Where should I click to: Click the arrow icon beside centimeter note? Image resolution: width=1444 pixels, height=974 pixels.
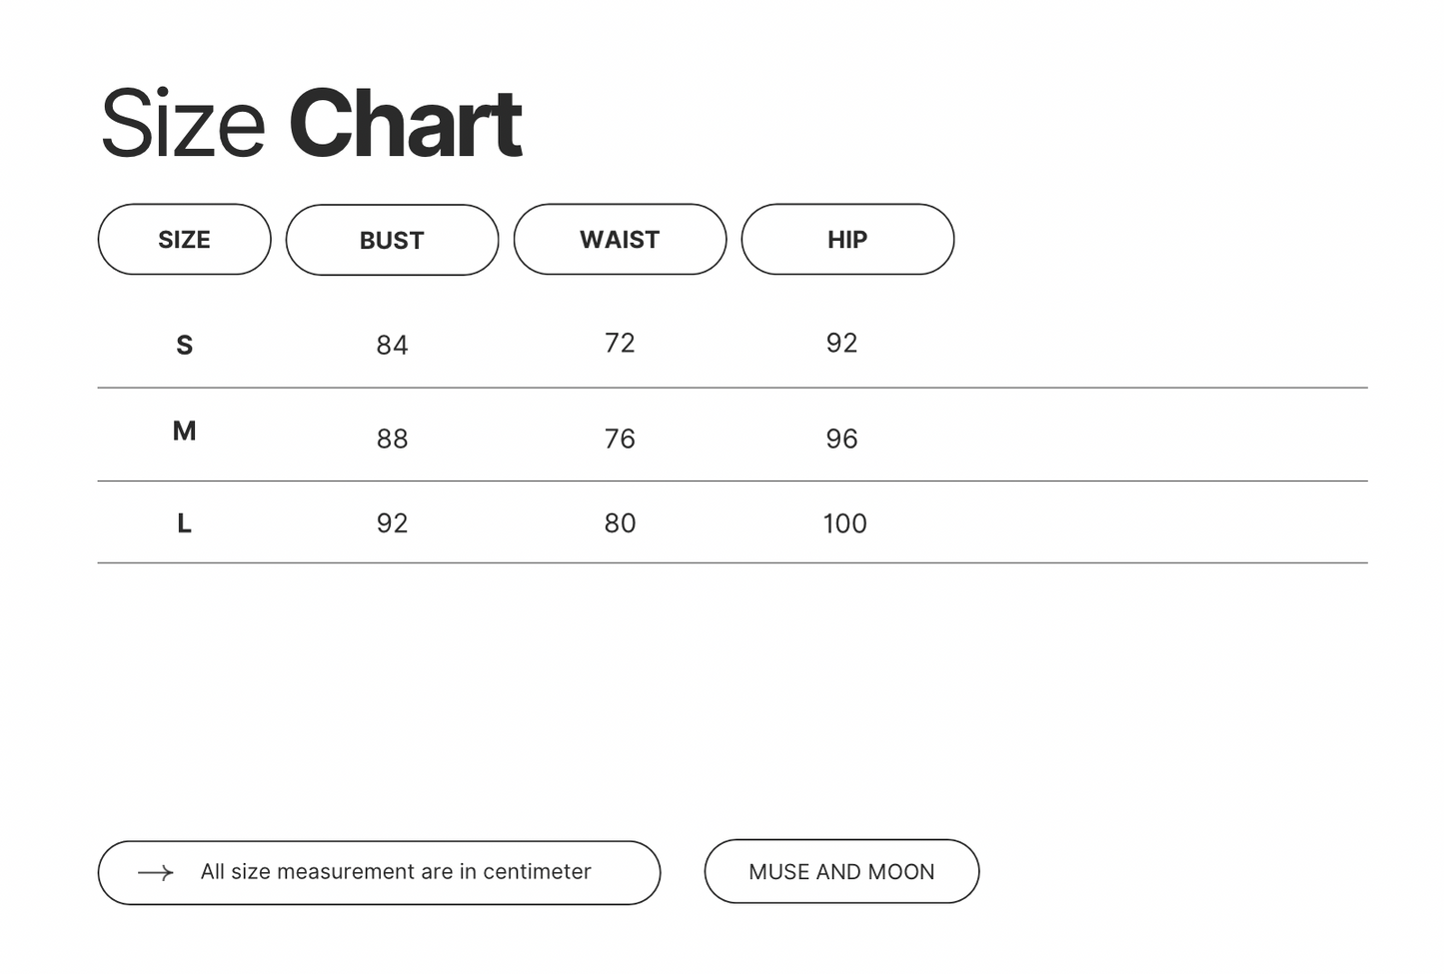pyautogui.click(x=156, y=873)
